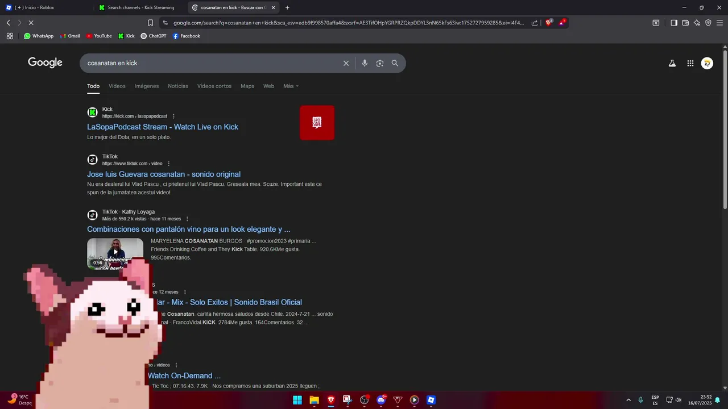
Task: Open OBS Studio from the taskbar
Action: [x=364, y=400]
